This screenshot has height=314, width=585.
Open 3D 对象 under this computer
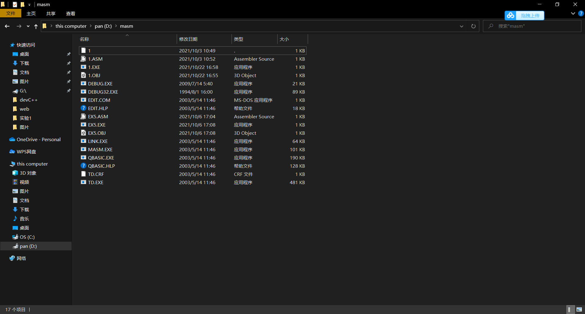pyautogui.click(x=28, y=173)
